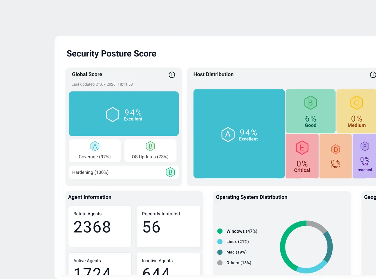Open the Global Score info icon
This screenshot has width=376, height=279.
coord(172,75)
